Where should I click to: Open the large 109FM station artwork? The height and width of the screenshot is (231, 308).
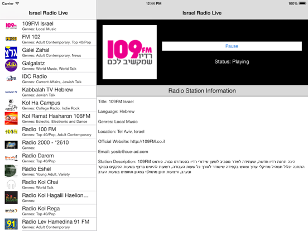pos(129,52)
